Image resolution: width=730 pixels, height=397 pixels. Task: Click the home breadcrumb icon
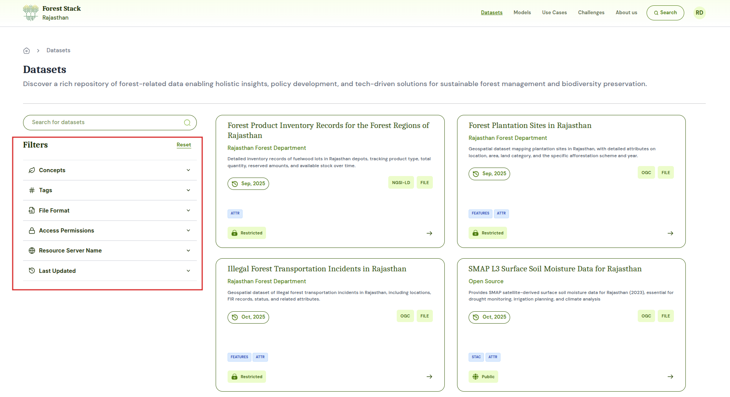27,51
